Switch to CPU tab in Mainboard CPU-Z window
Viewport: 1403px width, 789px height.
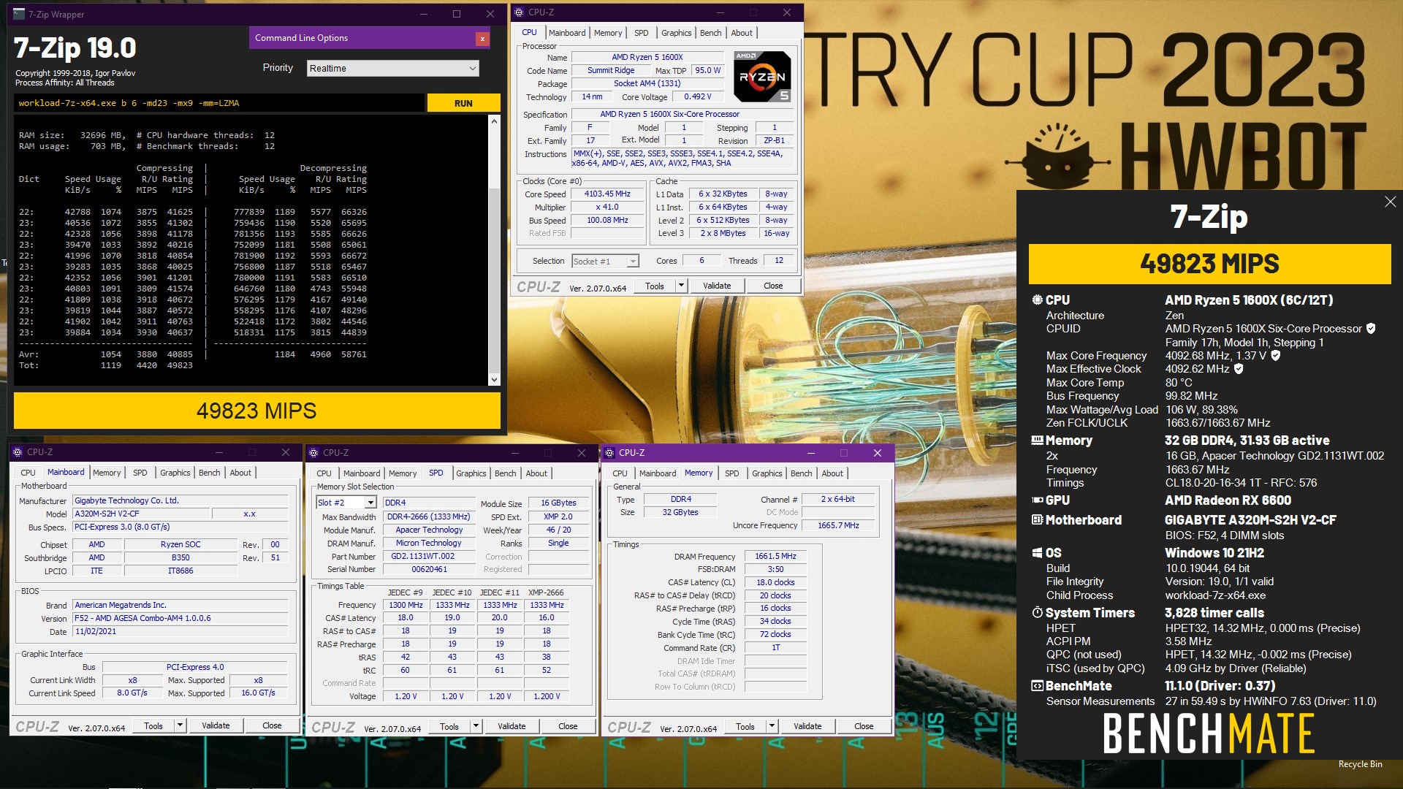[28, 473]
